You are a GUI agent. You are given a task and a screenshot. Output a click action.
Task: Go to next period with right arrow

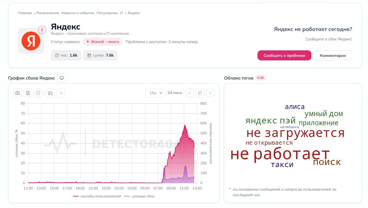pos(210,93)
